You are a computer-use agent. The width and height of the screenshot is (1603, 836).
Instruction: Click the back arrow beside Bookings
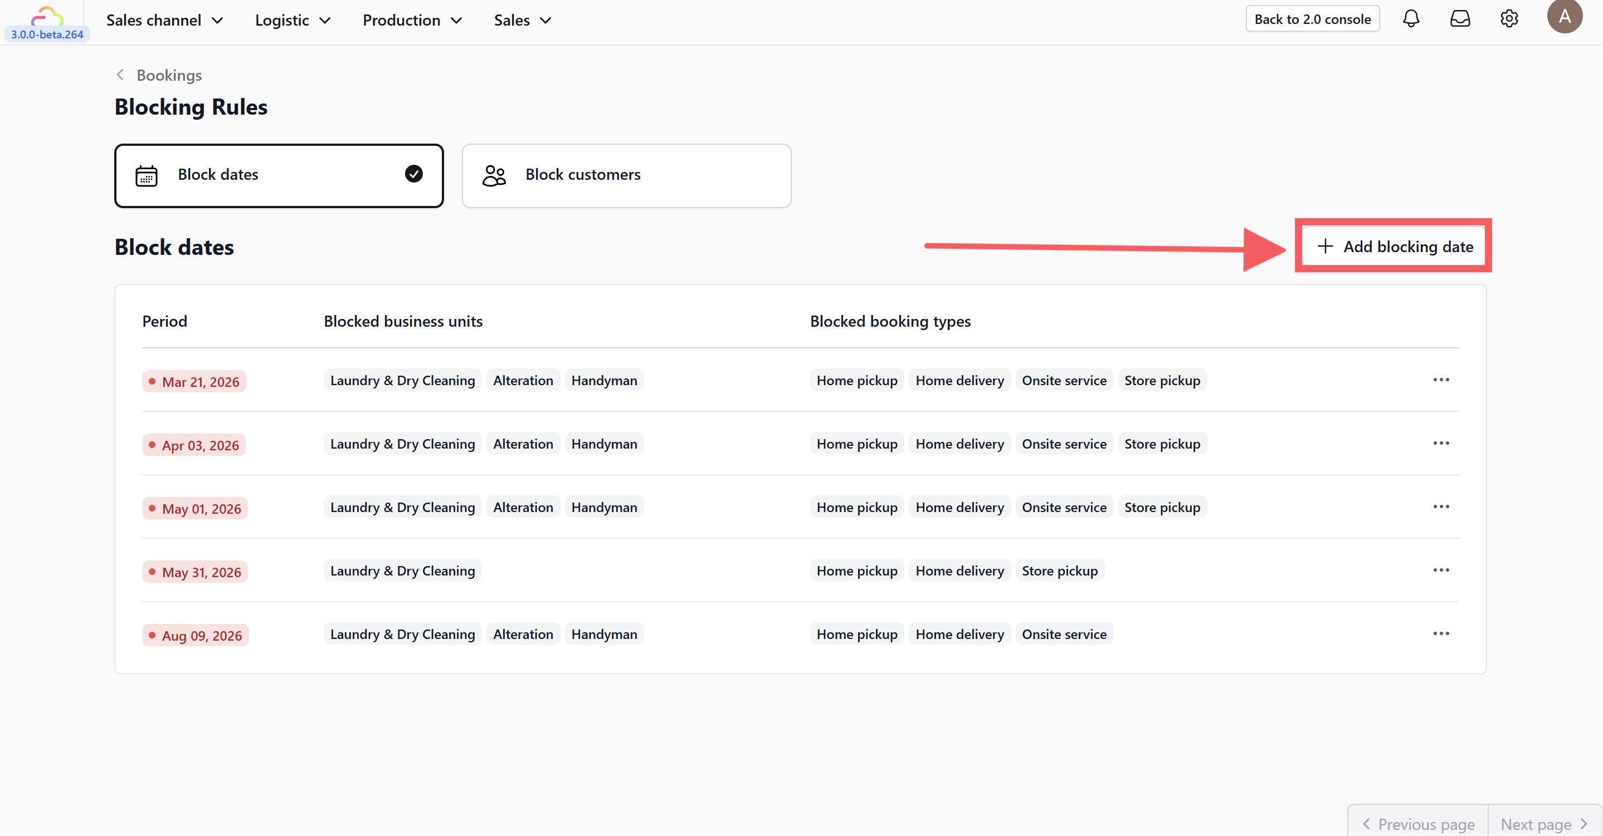[x=121, y=75]
